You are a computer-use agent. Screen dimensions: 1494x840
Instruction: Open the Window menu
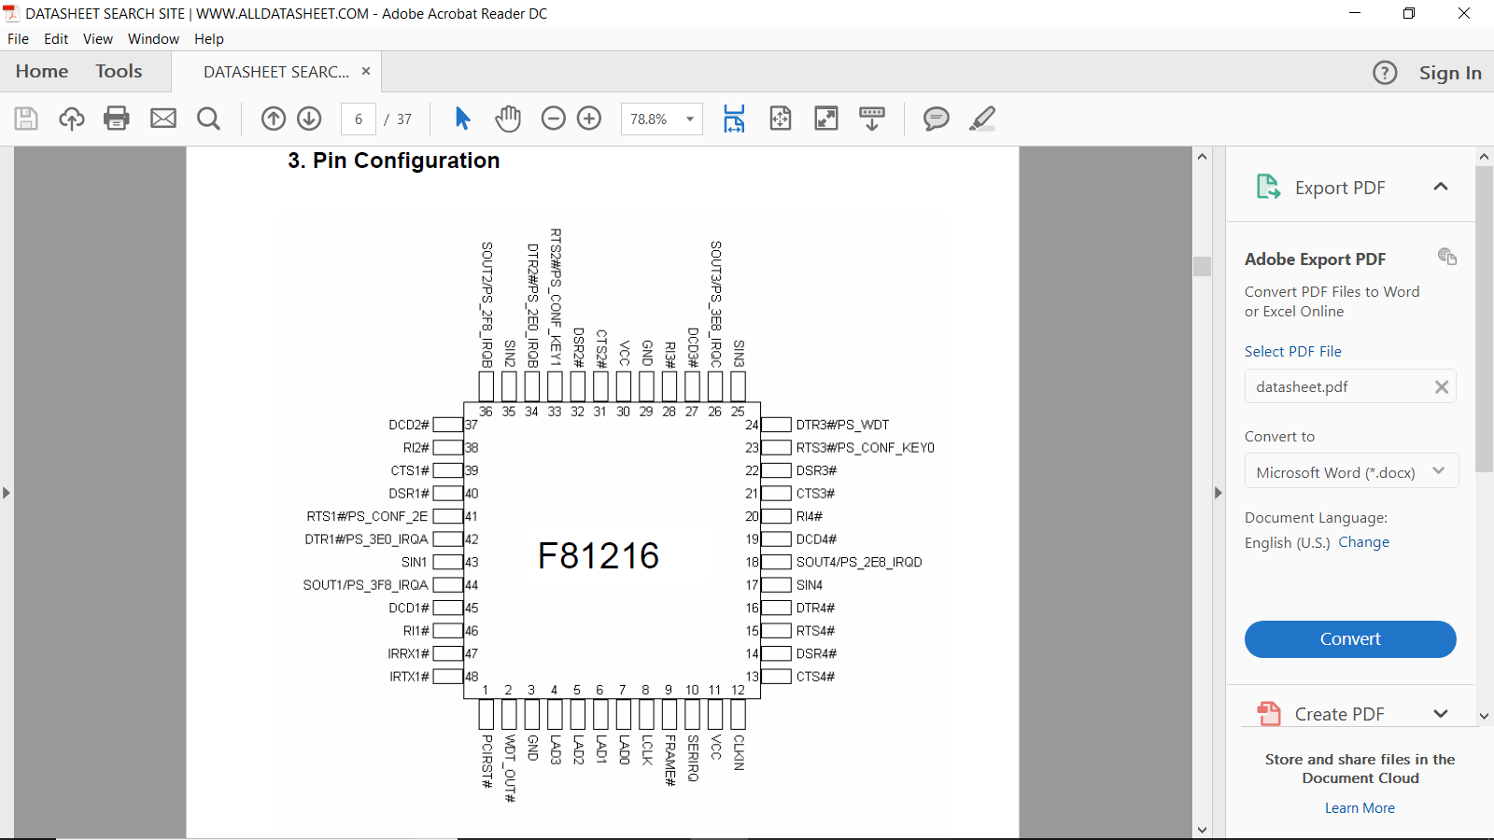point(153,39)
